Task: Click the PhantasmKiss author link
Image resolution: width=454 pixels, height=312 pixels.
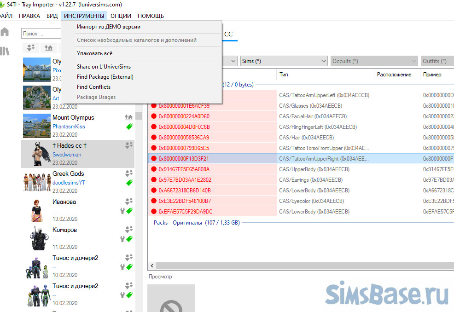Action: tap(68, 127)
